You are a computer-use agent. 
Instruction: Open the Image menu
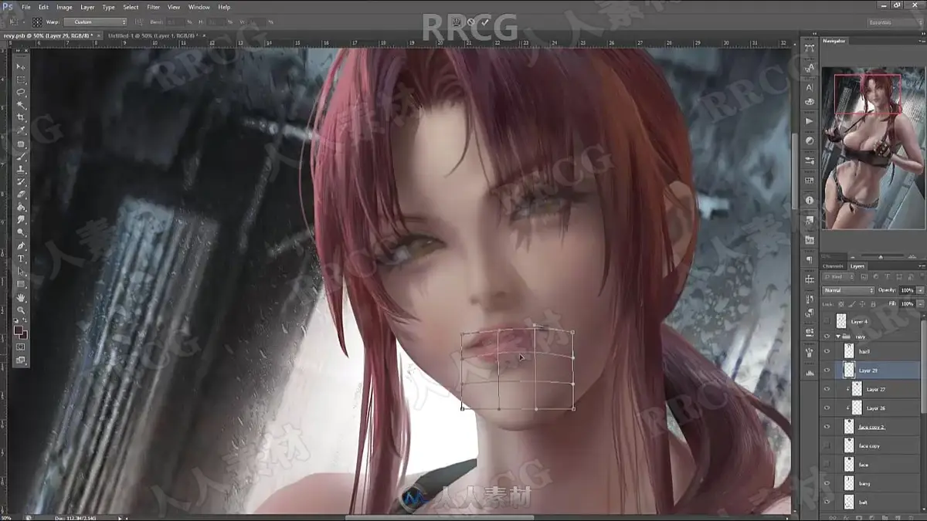[x=64, y=7]
